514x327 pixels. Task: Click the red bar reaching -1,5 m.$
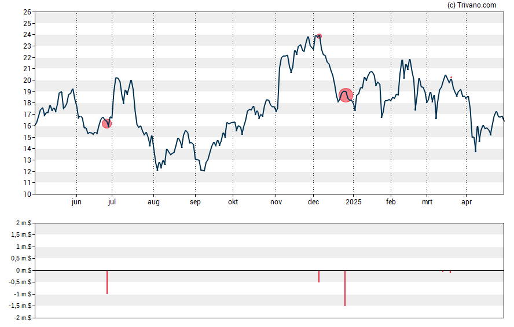pyautogui.click(x=345, y=288)
